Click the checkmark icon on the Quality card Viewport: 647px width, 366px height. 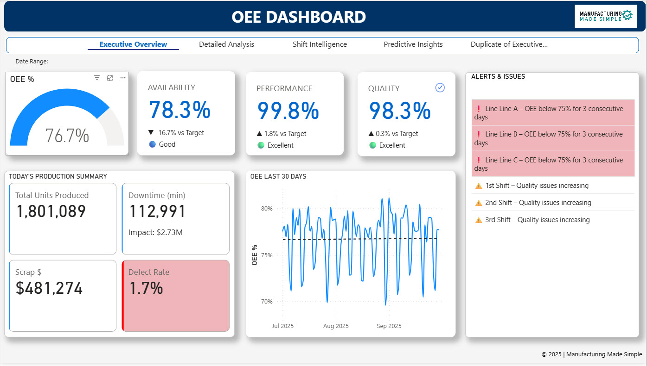[x=440, y=87]
